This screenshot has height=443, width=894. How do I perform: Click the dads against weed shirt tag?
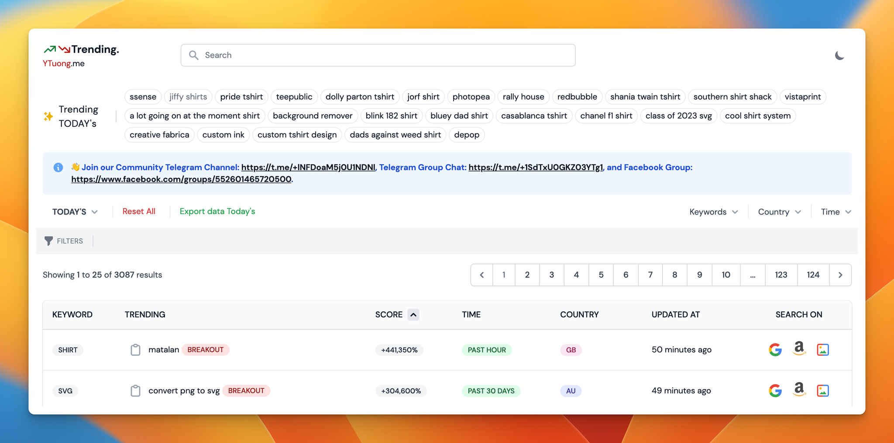point(395,135)
